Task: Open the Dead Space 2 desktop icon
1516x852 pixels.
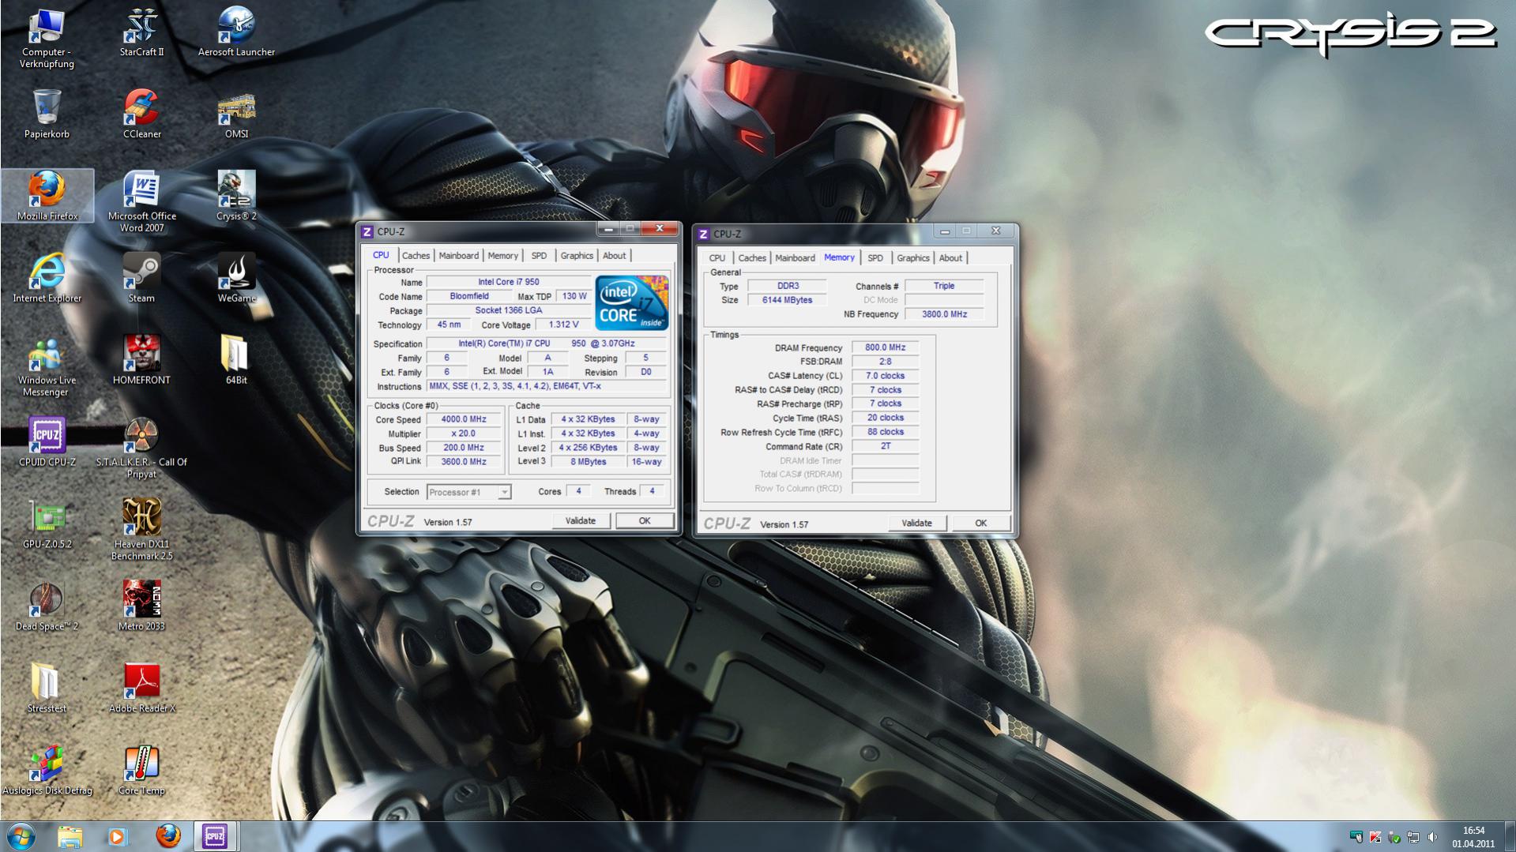Action: (47, 606)
